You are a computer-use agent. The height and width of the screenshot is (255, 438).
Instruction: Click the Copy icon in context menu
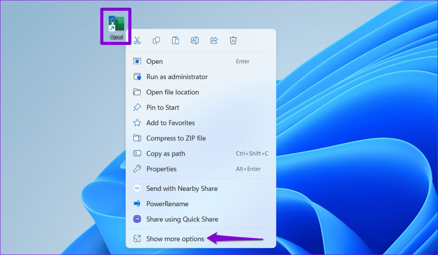157,41
